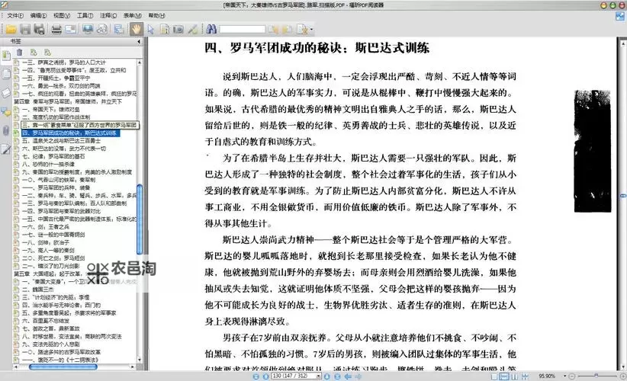
Task: Open the page number dropdown in status bar
Action: (x=318, y=376)
